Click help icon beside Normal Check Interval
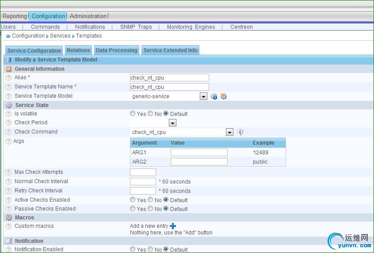The width and height of the screenshot is (374, 253). tap(8, 182)
